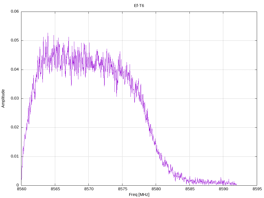This screenshot has height=198, width=264.
Task: Click y-axis tick label 0.02
Action: (x=15, y=127)
